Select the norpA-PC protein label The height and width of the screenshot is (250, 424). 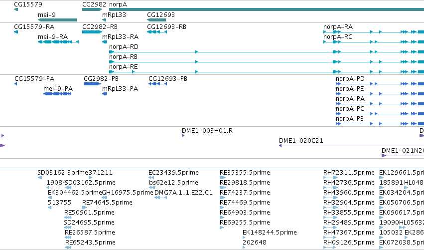[x=350, y=109]
